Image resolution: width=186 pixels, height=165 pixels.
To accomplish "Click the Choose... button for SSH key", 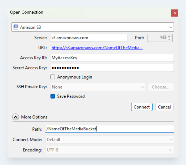I will pos(161,87).
